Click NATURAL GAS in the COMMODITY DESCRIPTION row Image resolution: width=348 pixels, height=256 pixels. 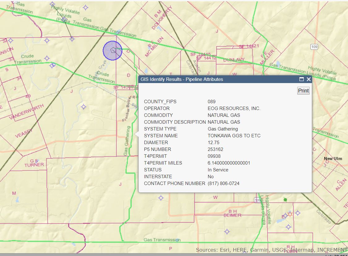tap(224, 122)
